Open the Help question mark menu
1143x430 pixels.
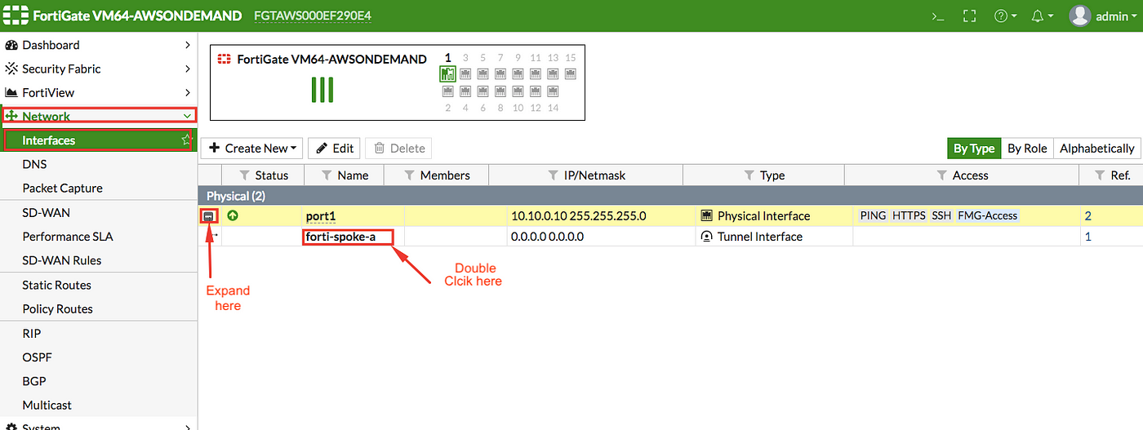(x=1005, y=16)
